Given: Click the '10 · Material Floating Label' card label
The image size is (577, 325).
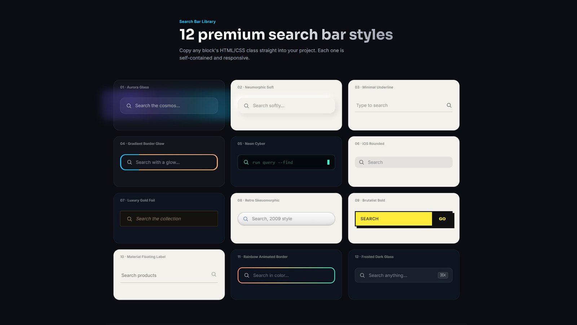Looking at the screenshot, I should click(x=143, y=257).
